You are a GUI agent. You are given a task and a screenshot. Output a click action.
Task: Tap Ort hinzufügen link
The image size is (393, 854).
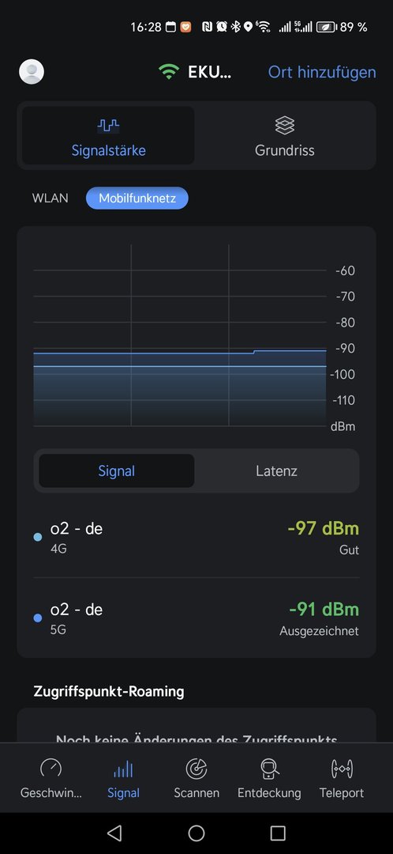click(322, 72)
